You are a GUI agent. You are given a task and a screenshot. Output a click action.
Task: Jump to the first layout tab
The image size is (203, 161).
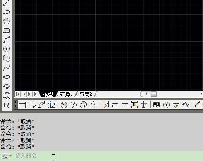pos(18,94)
